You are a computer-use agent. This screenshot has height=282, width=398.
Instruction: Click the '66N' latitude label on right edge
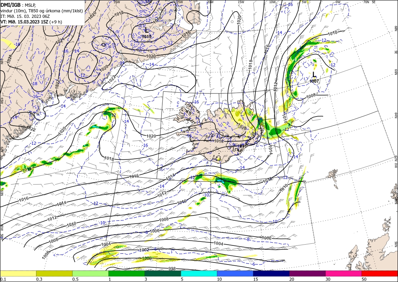pyautogui.click(x=396, y=72)
